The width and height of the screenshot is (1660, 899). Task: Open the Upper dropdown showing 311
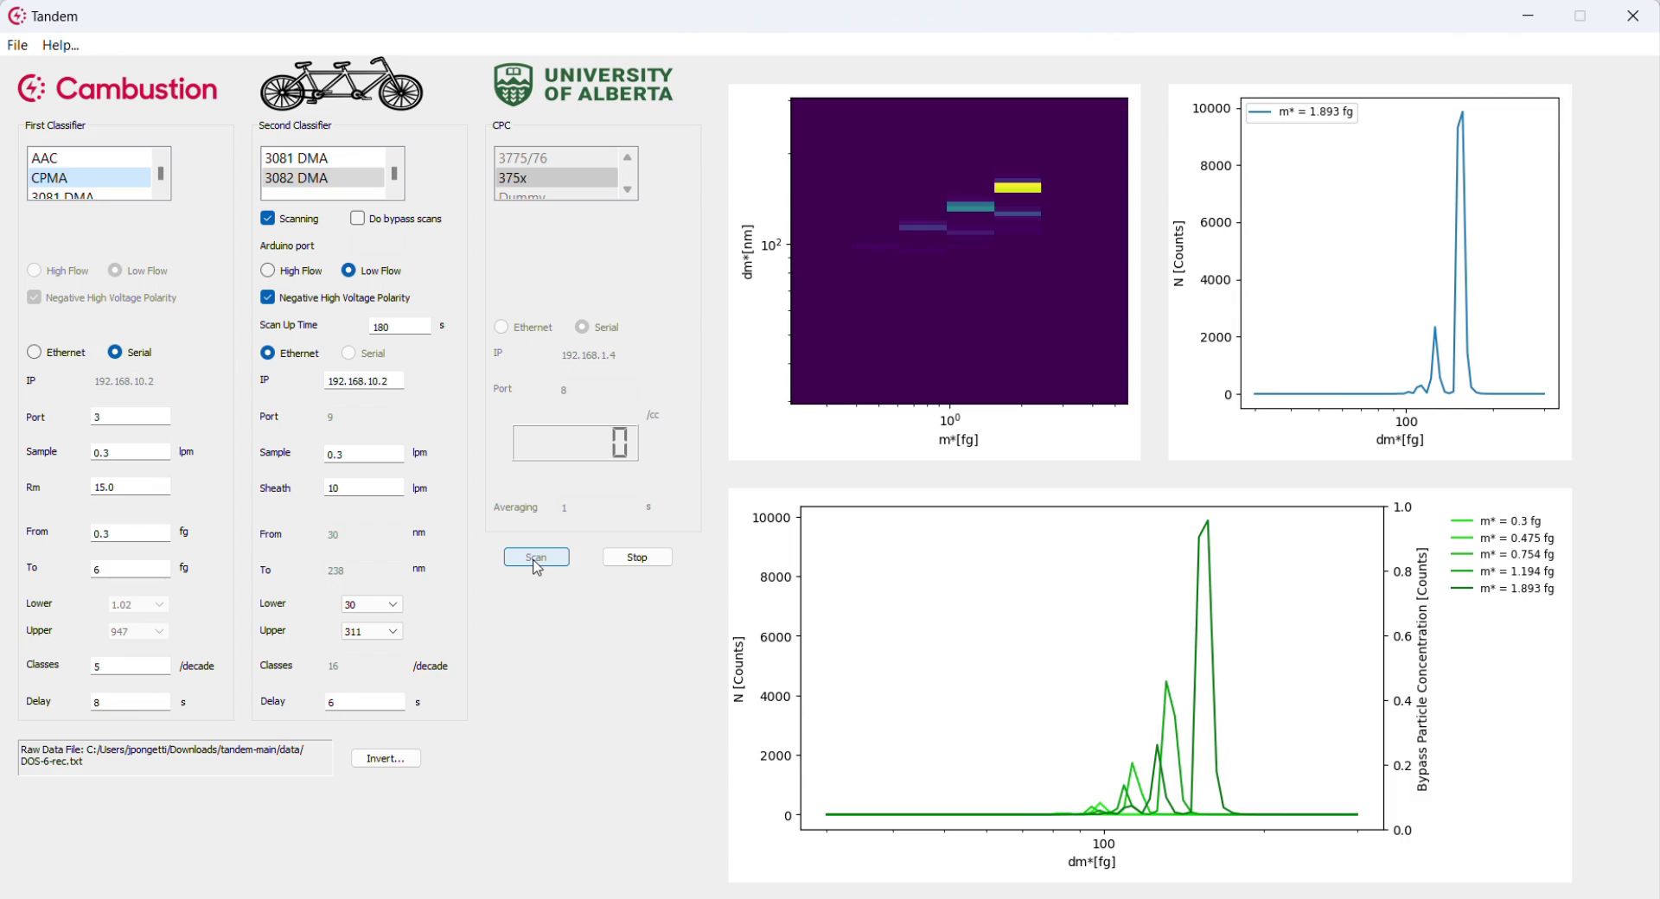370,631
